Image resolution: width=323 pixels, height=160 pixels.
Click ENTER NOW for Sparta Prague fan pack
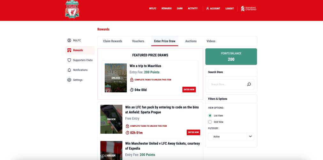tap(193, 132)
